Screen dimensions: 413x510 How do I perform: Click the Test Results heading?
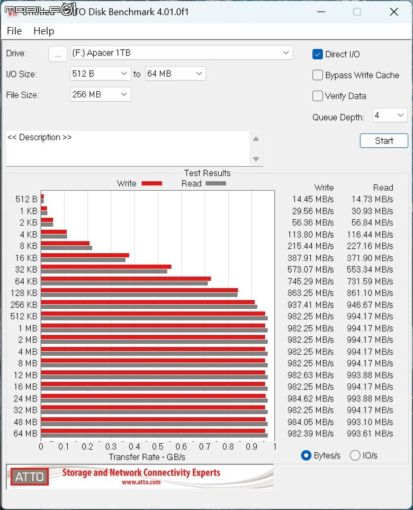tap(208, 173)
